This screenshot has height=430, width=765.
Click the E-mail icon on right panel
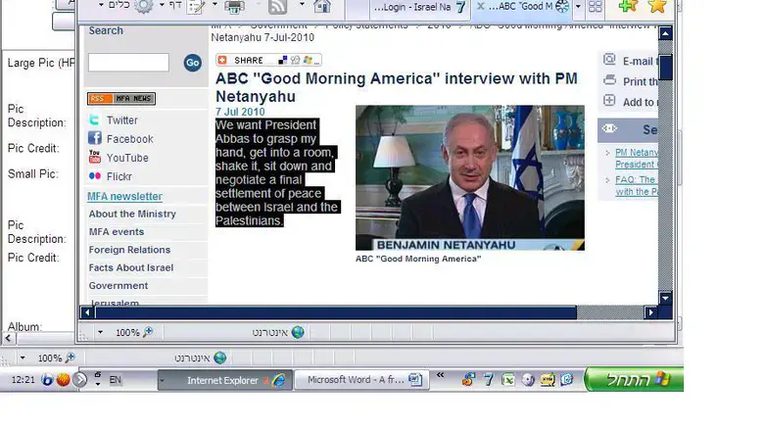click(x=609, y=60)
